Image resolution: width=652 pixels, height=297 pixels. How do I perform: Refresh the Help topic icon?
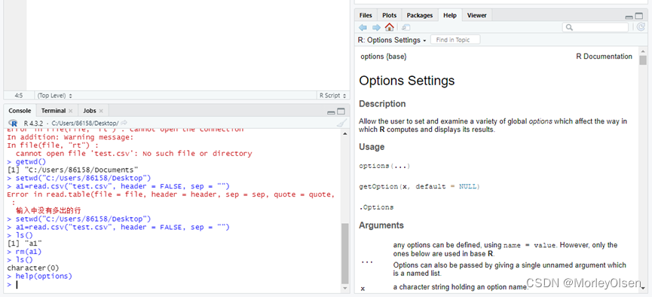click(641, 27)
